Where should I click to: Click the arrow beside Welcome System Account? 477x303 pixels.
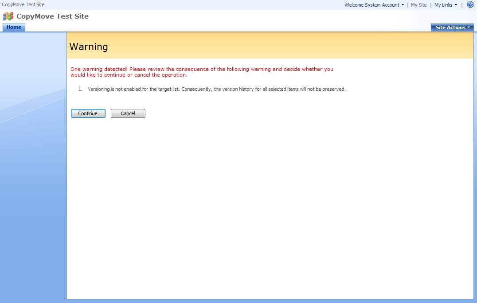coord(403,5)
